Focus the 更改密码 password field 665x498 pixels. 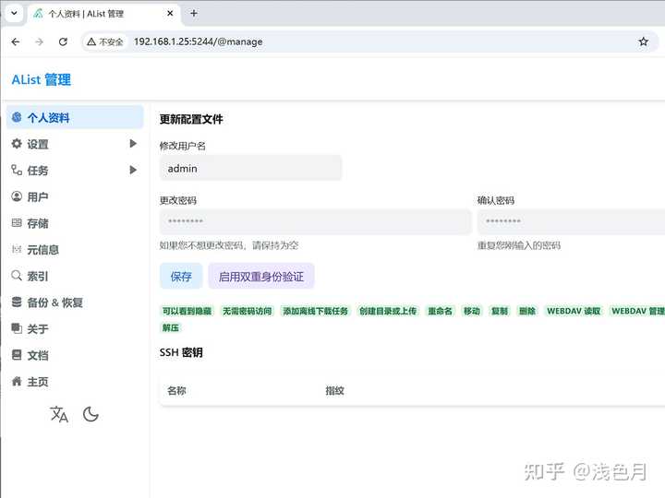point(316,221)
